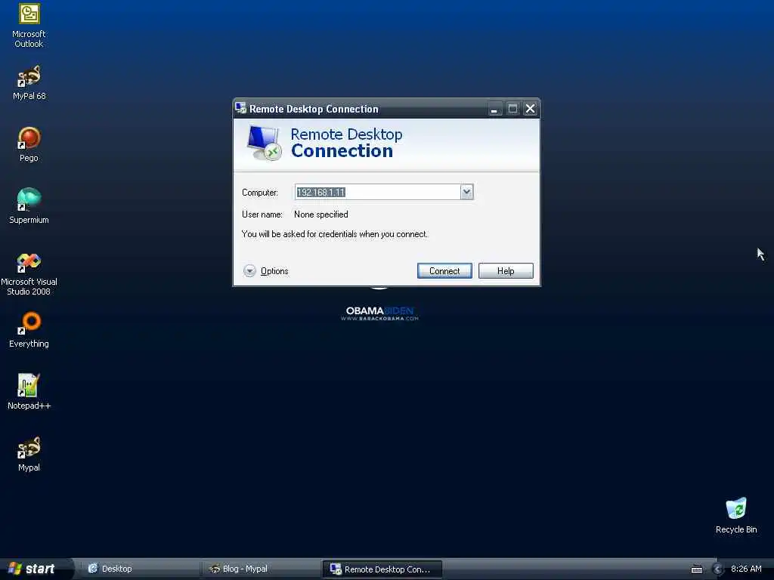Select the Recycle Bin icon
Image resolution: width=774 pixels, height=580 pixels.
[x=736, y=516]
